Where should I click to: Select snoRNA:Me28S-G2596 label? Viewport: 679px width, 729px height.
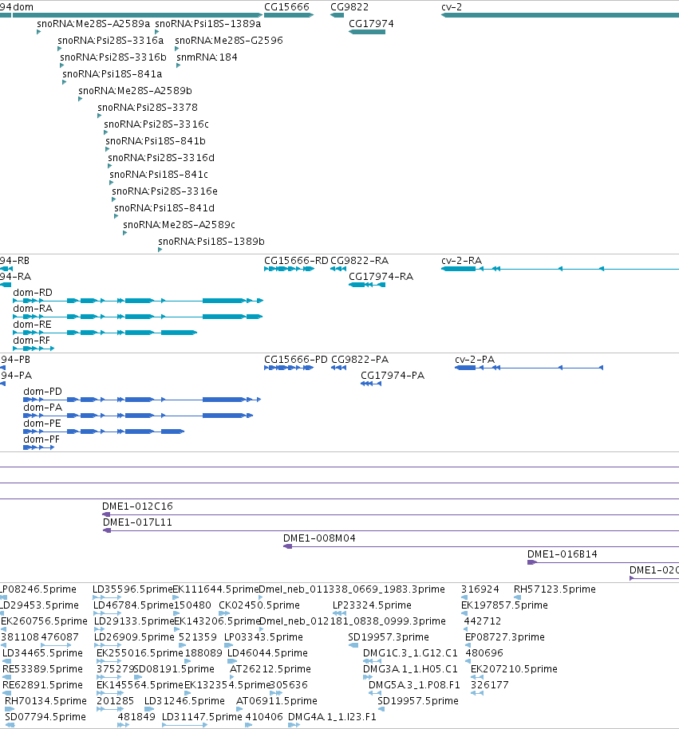coord(229,41)
